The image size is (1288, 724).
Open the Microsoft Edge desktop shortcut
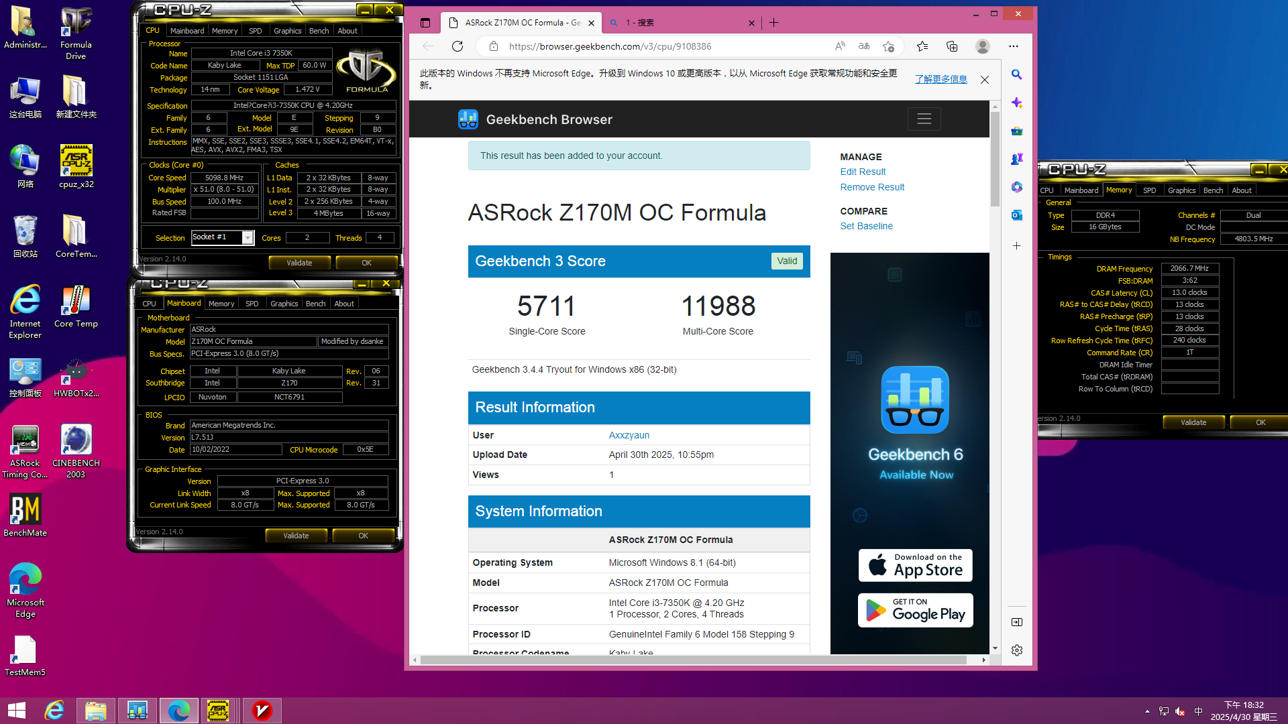(25, 591)
